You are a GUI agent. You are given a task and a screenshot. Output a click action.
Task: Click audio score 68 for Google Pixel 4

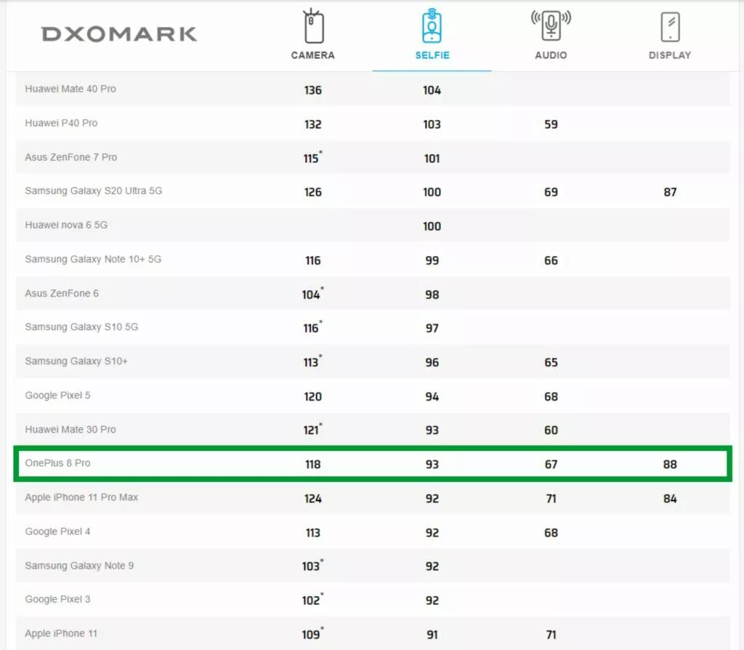[551, 533]
